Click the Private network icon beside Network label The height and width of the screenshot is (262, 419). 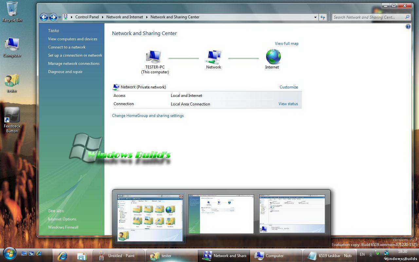click(116, 87)
